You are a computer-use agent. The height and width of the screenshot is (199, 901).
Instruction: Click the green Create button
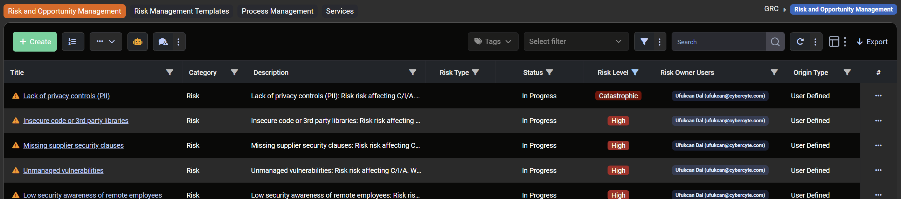(35, 42)
